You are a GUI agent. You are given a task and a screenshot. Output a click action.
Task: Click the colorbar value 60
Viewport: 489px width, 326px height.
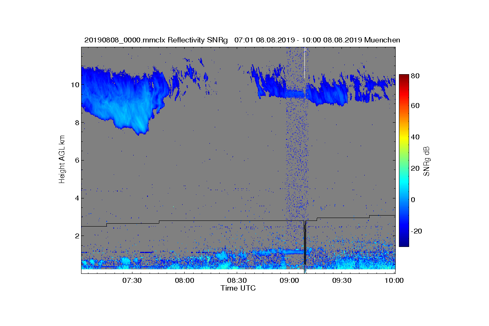point(416,106)
